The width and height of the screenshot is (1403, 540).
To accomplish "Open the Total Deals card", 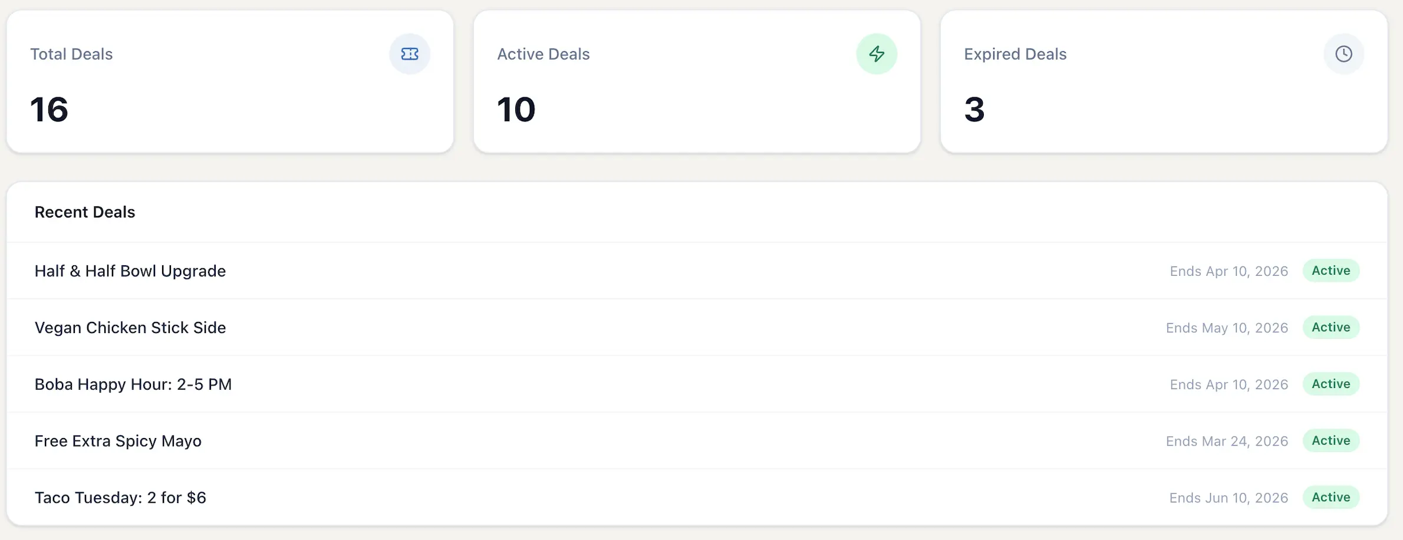I will pos(230,83).
